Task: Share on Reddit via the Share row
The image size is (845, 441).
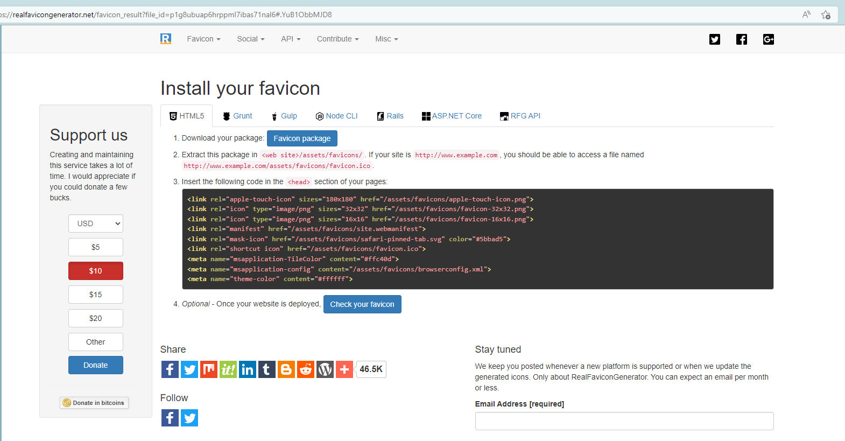Action: point(306,369)
